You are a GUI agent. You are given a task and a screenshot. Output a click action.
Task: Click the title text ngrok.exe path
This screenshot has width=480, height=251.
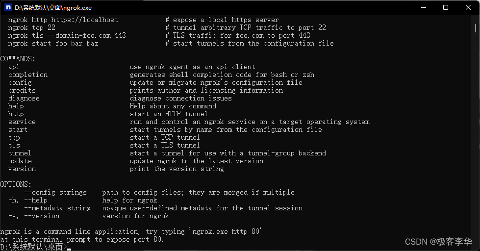pyautogui.click(x=53, y=8)
